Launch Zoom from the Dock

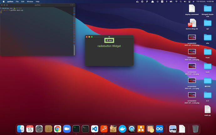coord(67,129)
